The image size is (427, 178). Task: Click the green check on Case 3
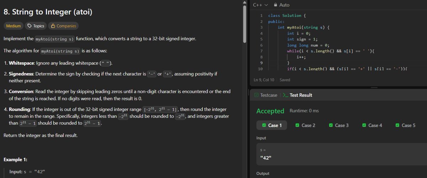(x=331, y=125)
